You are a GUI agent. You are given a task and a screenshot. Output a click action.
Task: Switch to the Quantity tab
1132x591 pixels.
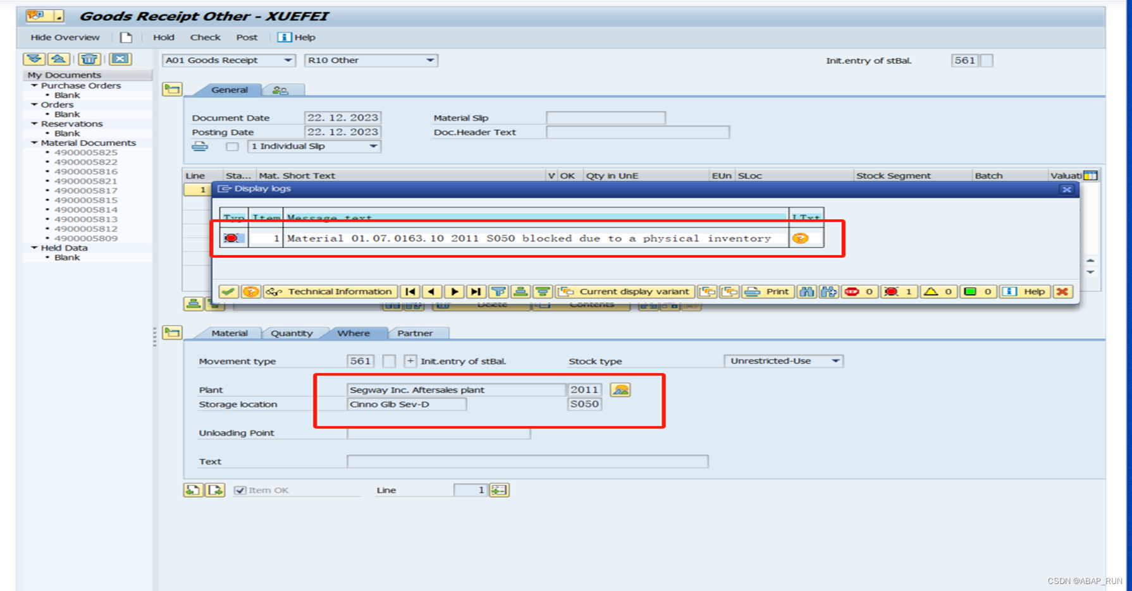tap(293, 333)
